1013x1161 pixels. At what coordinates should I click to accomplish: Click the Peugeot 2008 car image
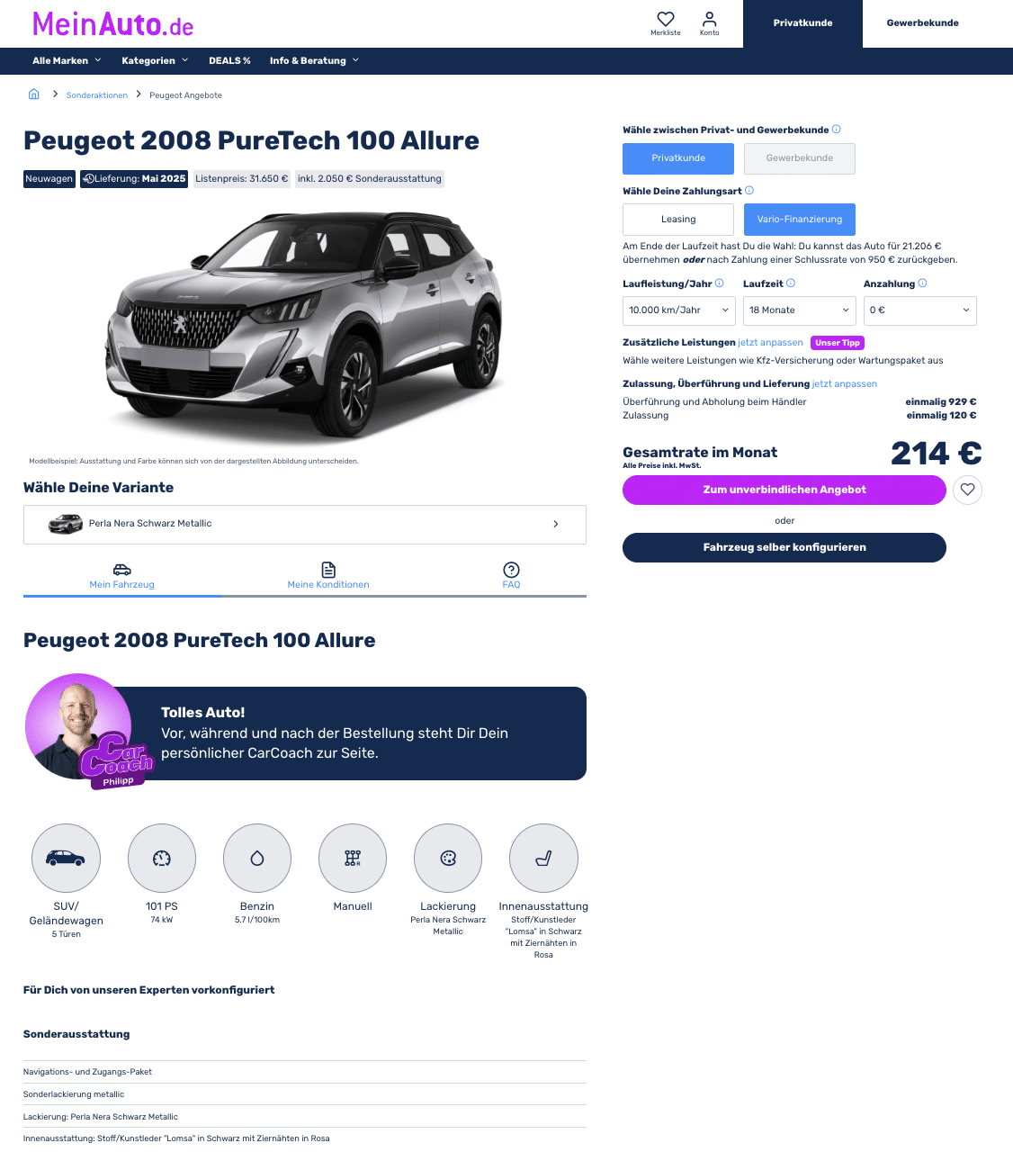click(304, 329)
